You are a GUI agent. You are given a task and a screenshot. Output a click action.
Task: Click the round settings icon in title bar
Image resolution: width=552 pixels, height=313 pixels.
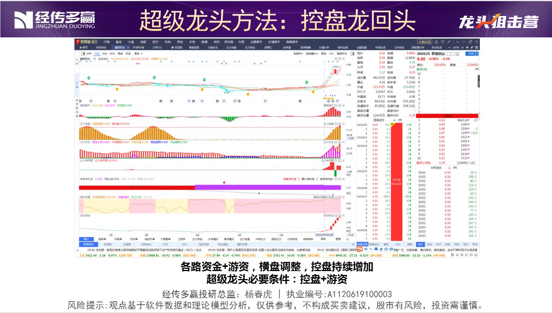(x=442, y=42)
